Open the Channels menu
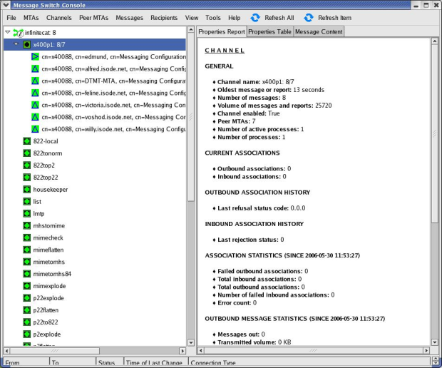Screen dimensions: 442x368 [59, 17]
